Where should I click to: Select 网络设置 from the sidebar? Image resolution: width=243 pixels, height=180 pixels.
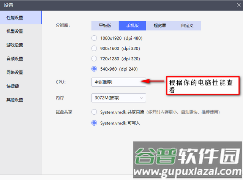click(15, 73)
